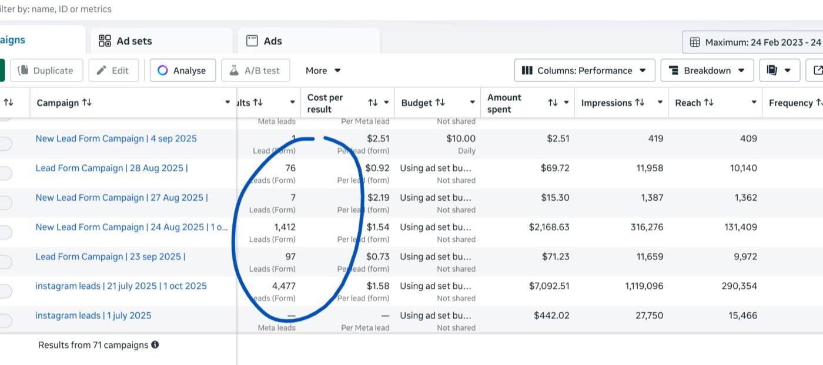The image size is (823, 365).
Task: Open New Lead Form Campaign | 27 Aug 2025
Action: pos(122,197)
